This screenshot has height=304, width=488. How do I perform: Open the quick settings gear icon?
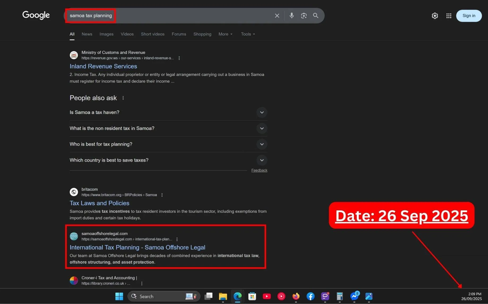(435, 16)
